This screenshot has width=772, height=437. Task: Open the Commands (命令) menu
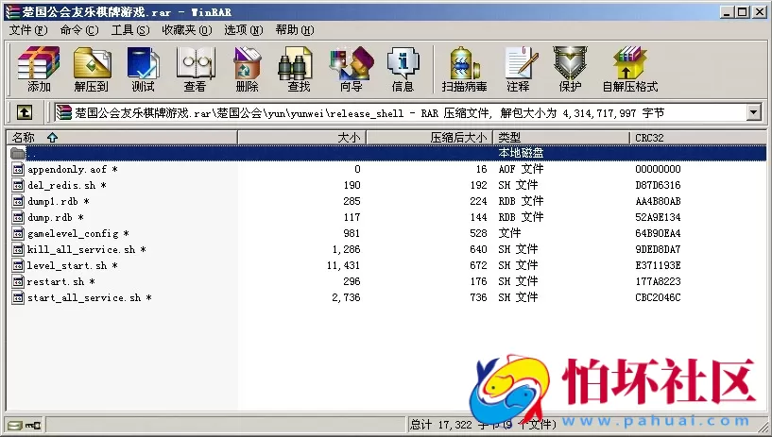click(x=79, y=30)
